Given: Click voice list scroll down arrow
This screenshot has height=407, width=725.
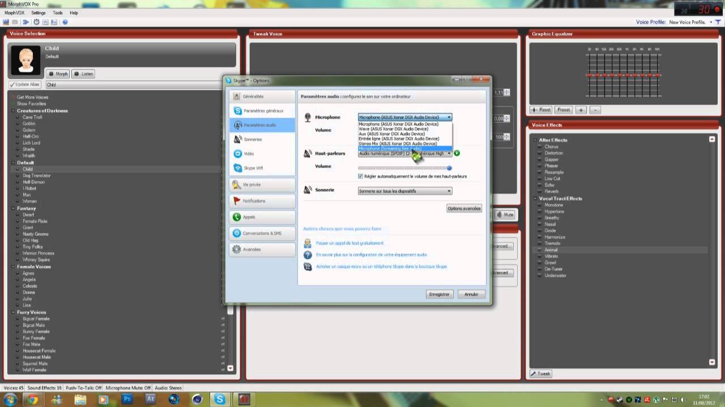Looking at the screenshot, I should coord(230,368).
